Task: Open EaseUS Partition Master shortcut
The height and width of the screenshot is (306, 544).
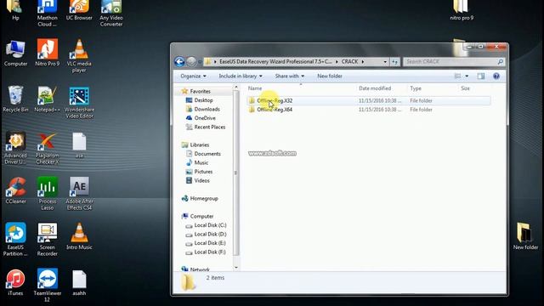Action: 15,240
